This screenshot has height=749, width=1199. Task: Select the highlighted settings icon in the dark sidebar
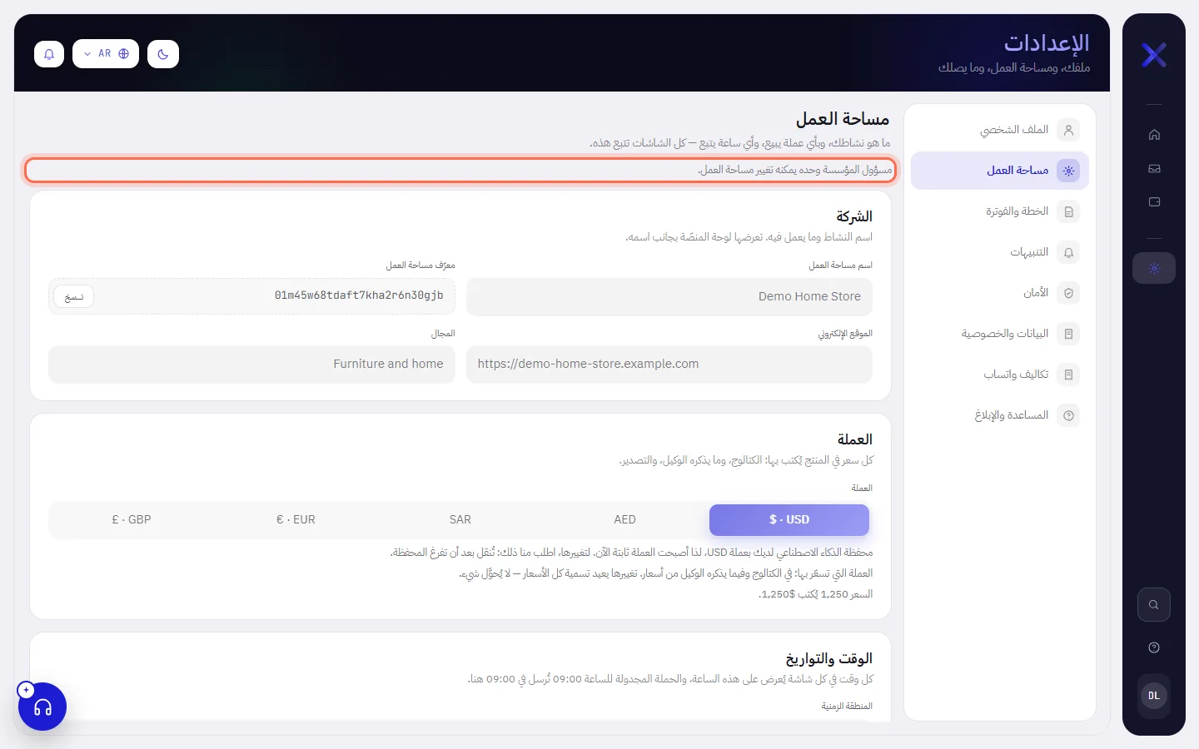1154,268
